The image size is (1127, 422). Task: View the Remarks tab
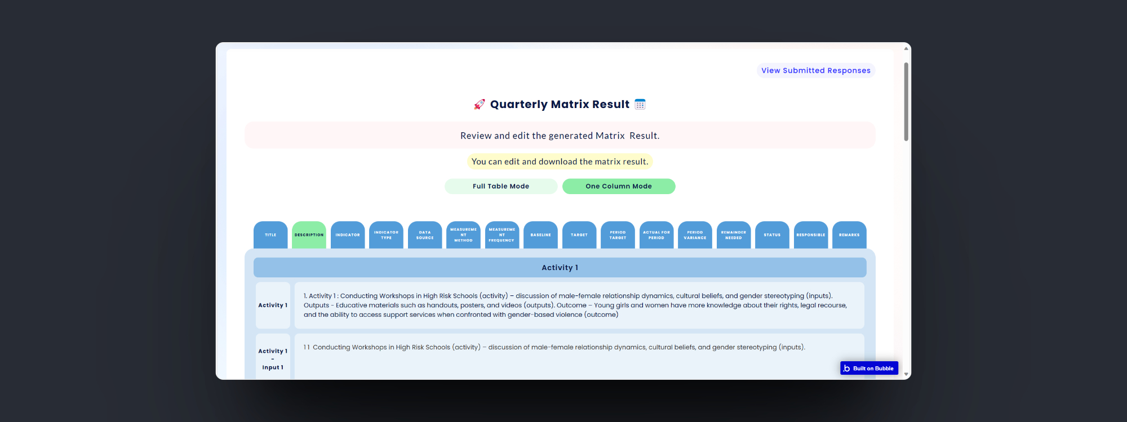click(849, 235)
